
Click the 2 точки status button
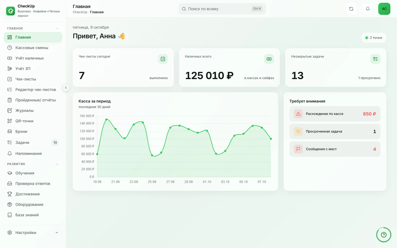[x=374, y=38]
